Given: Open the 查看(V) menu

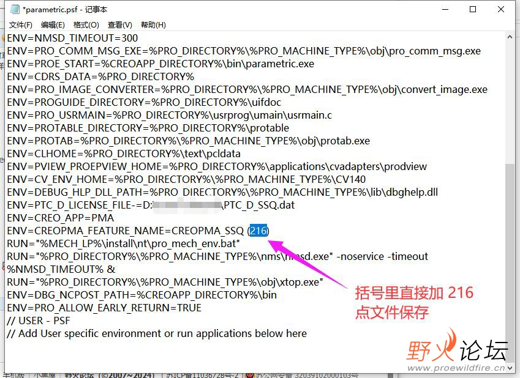Looking at the screenshot, I should 119,25.
